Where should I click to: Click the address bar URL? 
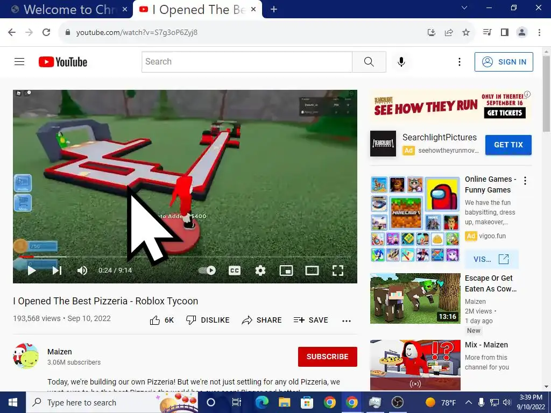click(137, 32)
